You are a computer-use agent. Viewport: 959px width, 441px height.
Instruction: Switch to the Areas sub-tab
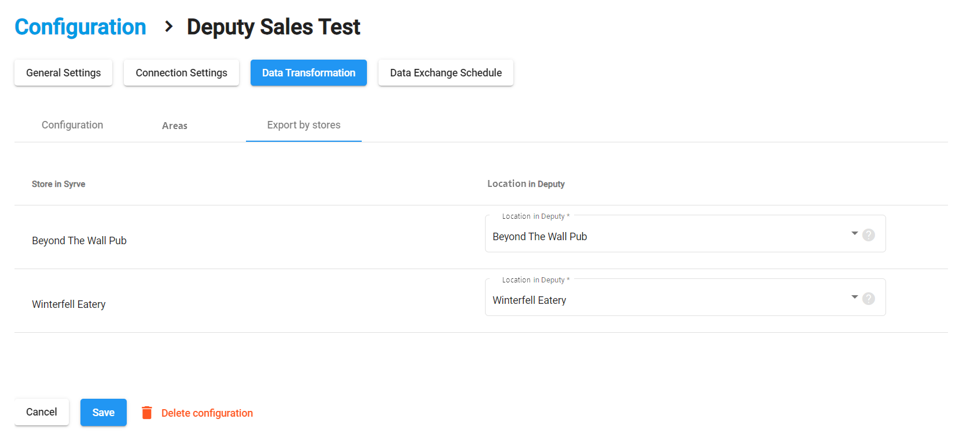pyautogui.click(x=174, y=126)
